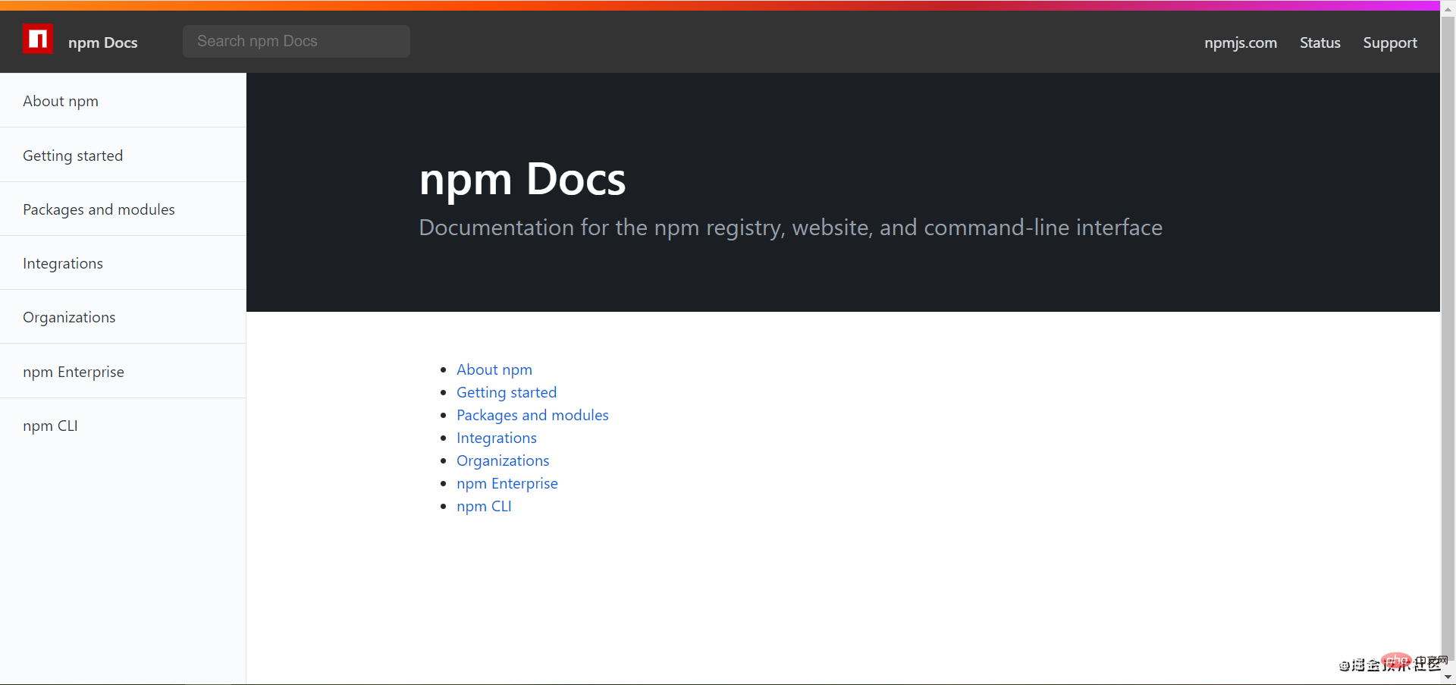
Task: Open Organizations in the sidebar
Action: (x=123, y=317)
